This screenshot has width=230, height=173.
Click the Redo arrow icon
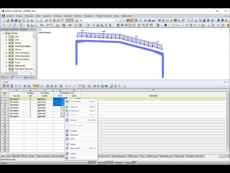[x=41, y=20]
